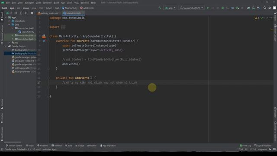
Task: Expand the collapsed import statements
Action: click(63, 27)
